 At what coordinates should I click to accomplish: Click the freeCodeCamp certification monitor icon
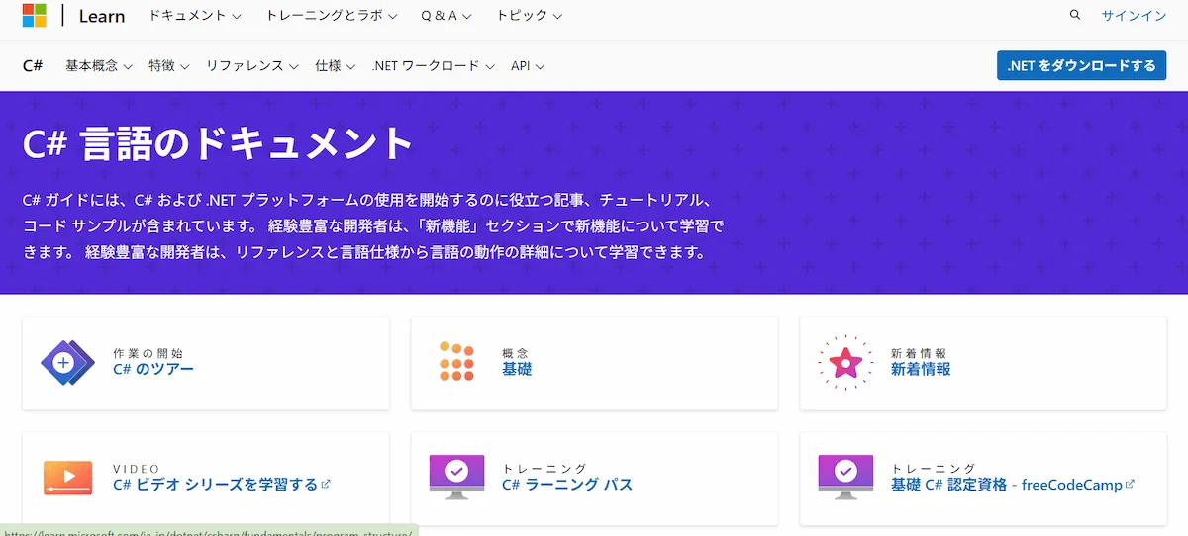coord(845,476)
